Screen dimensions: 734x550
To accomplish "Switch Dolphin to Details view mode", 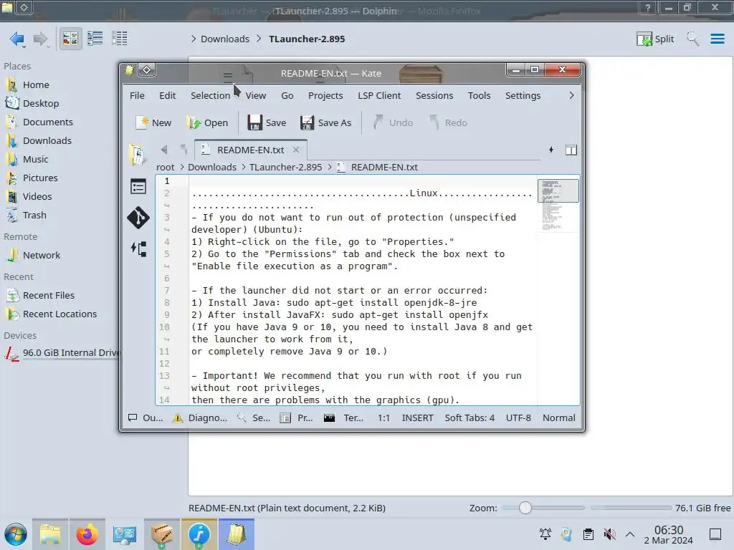I will (x=120, y=39).
